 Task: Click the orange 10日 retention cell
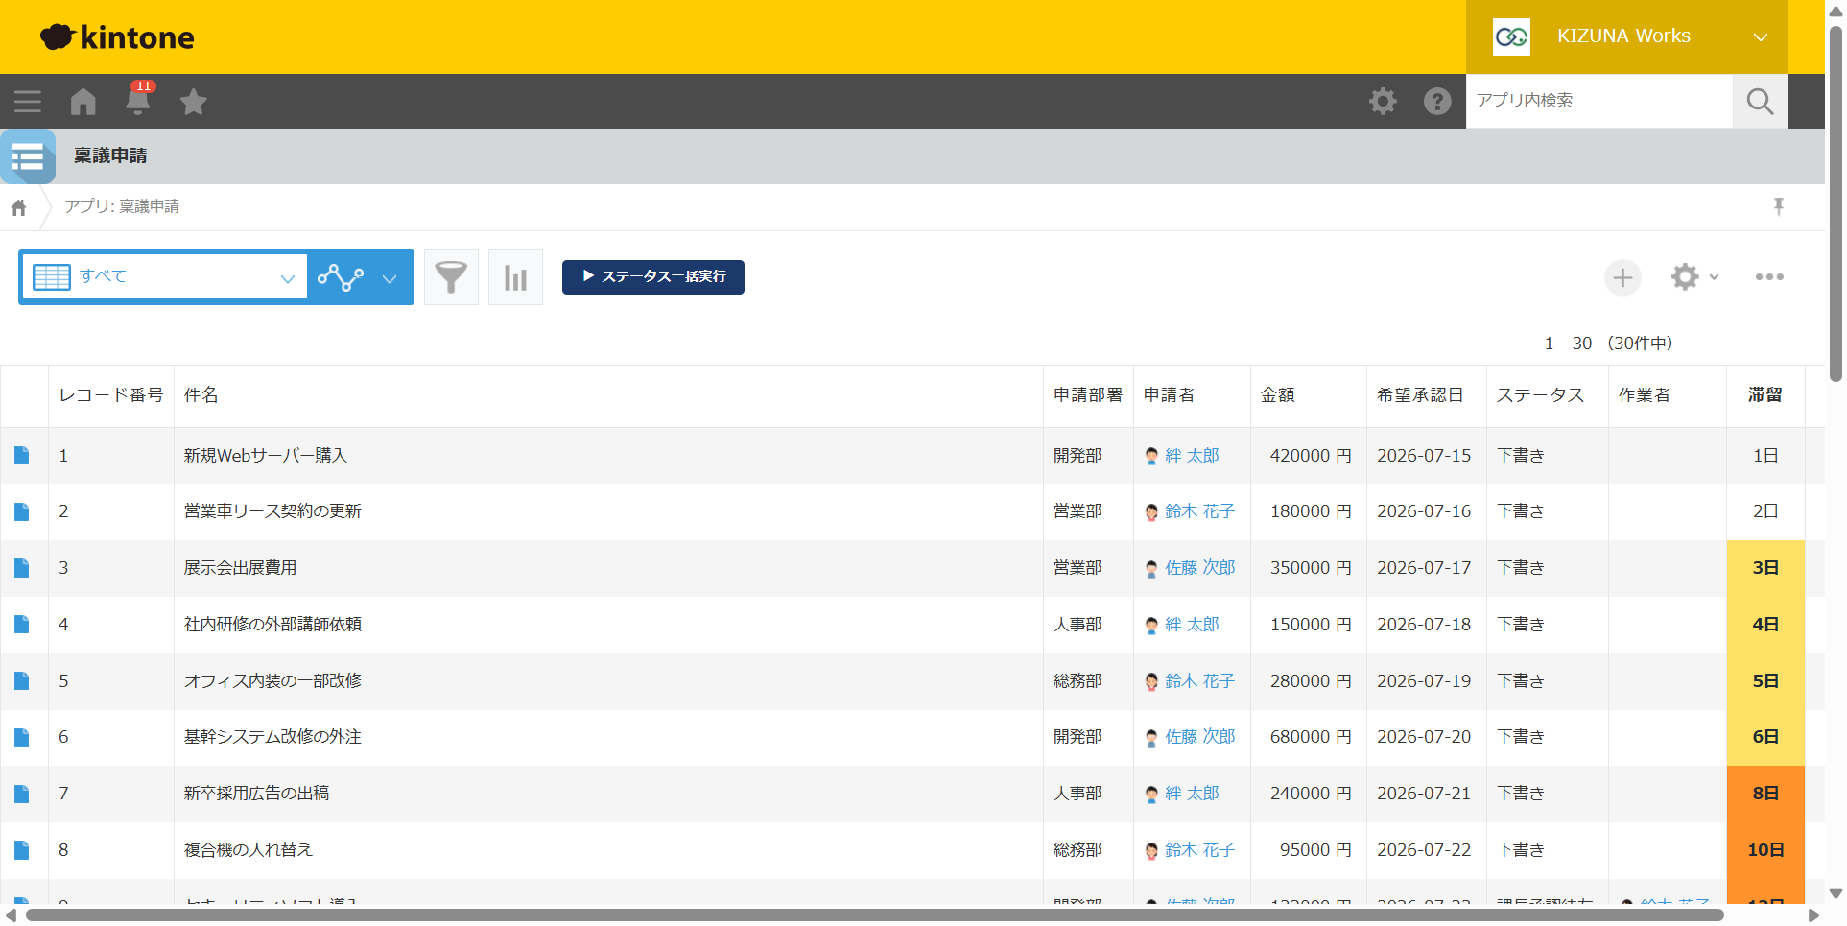coord(1765,850)
